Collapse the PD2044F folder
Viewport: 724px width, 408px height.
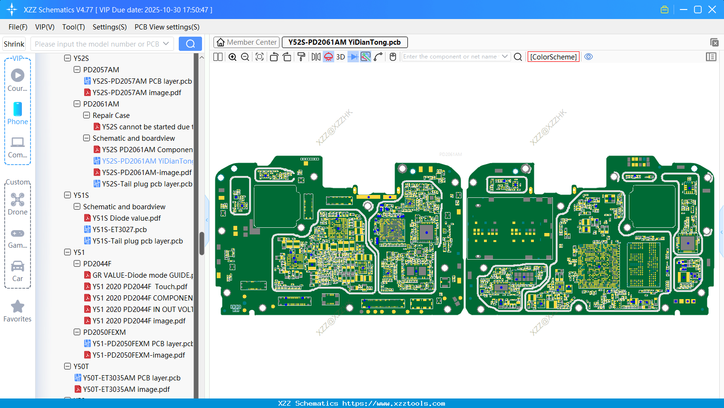(77, 263)
